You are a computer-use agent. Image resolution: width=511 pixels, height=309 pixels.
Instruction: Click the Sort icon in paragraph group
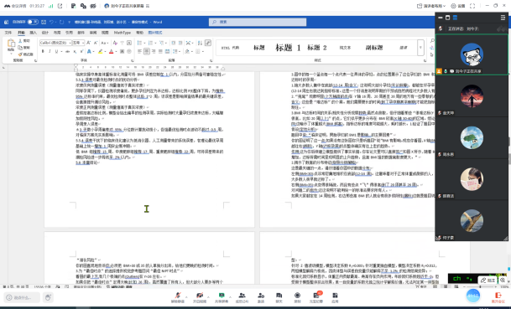(200, 43)
